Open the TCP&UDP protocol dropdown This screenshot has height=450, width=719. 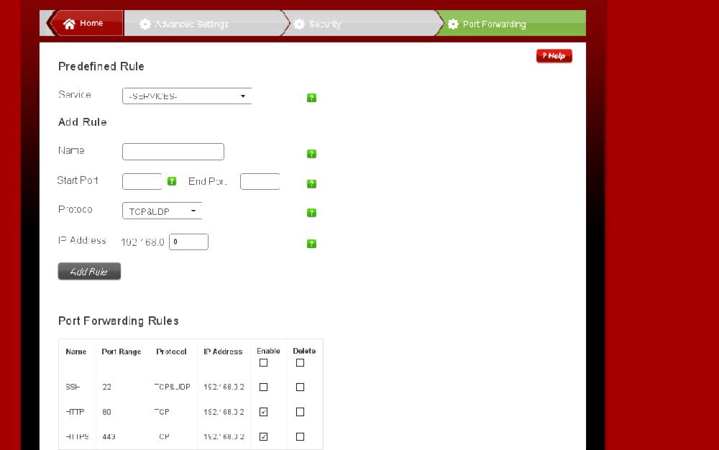click(162, 211)
